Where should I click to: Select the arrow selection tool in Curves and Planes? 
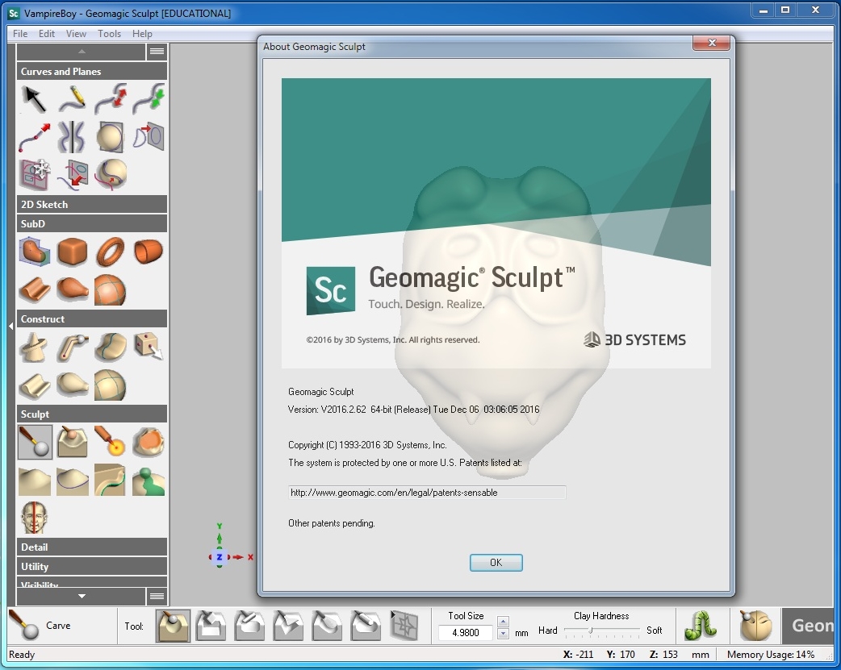[x=35, y=99]
